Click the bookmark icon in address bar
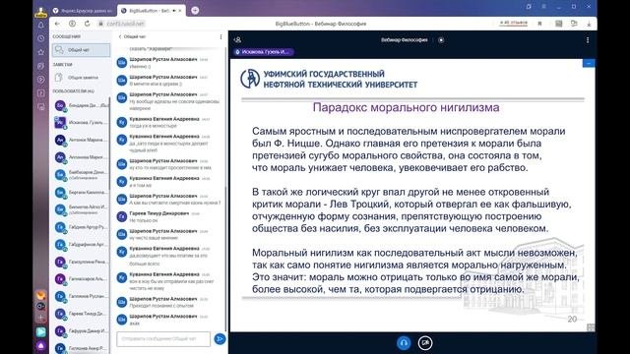Screen dimensions: 630x354 click(x=539, y=24)
